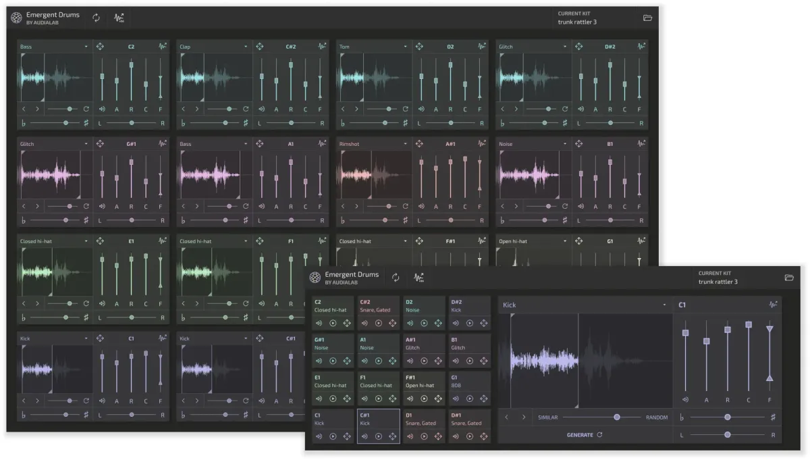This screenshot has height=460, width=810.
Task: Open the Rimshot dropdown on back A#1 pad
Action: (x=373, y=144)
